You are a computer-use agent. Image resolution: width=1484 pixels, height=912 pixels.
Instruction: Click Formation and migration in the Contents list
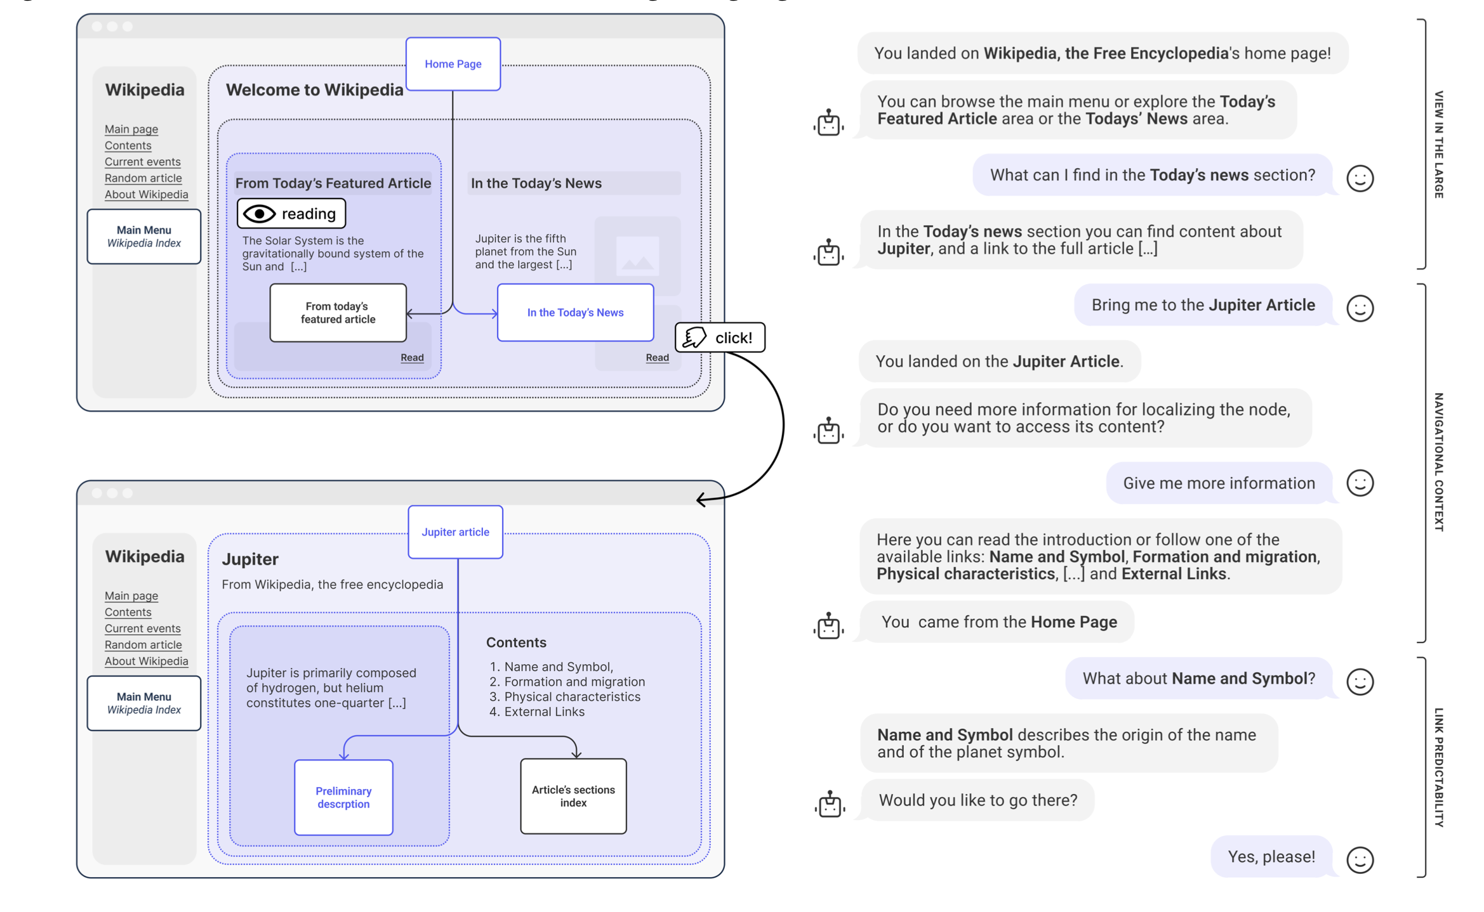coord(574,682)
